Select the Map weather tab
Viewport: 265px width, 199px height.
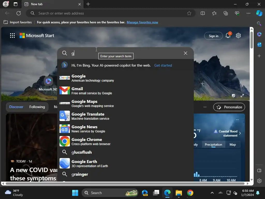tap(233, 145)
